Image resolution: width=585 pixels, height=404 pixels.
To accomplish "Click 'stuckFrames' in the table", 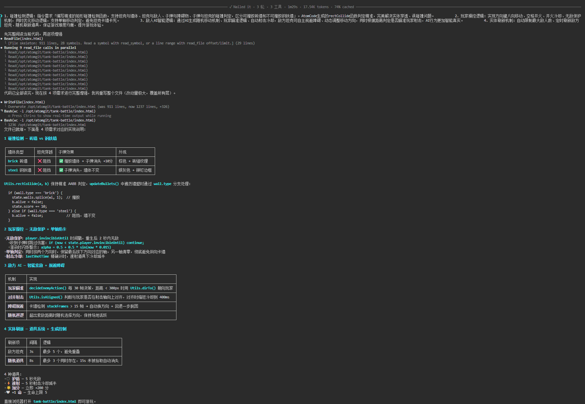I will (58, 306).
